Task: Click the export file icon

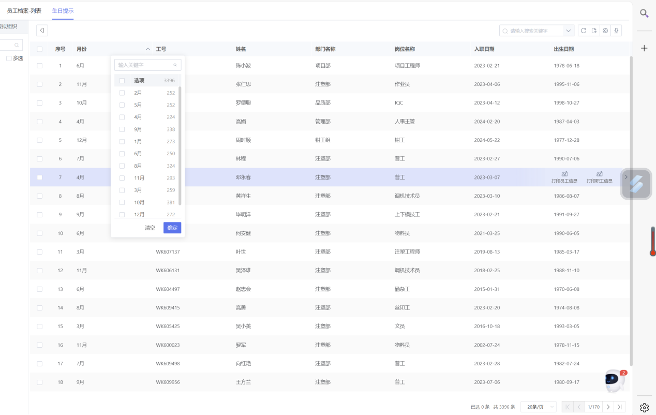Action: 594,31
